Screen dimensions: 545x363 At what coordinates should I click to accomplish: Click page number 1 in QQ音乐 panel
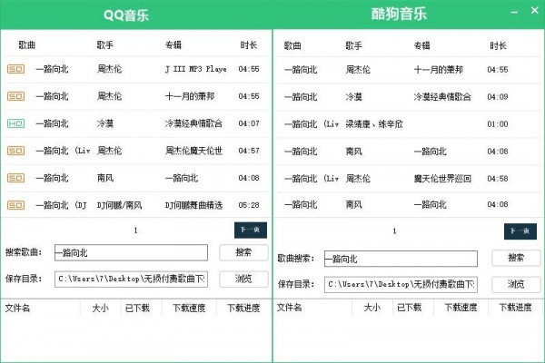(x=135, y=231)
